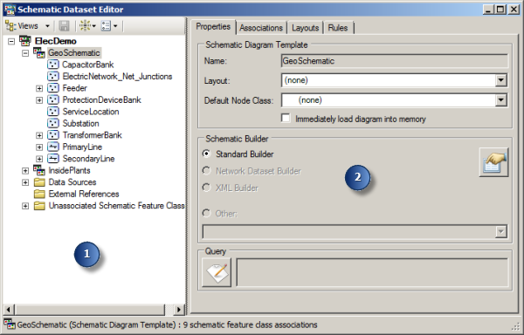Expand Unassociated Schematic Feature Class folder
This screenshot has width=524, height=335.
click(25, 206)
